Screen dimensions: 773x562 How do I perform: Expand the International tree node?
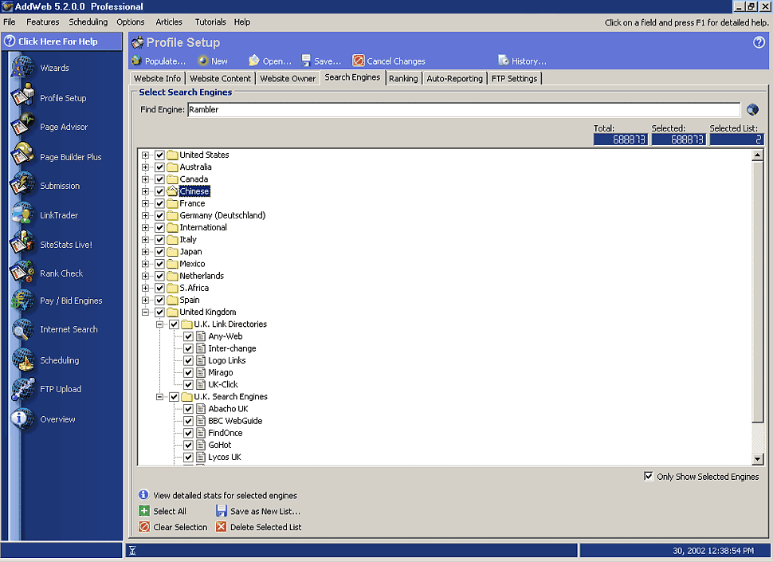tap(145, 227)
